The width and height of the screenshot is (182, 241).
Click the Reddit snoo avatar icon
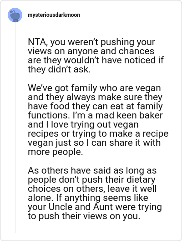pos(15,15)
